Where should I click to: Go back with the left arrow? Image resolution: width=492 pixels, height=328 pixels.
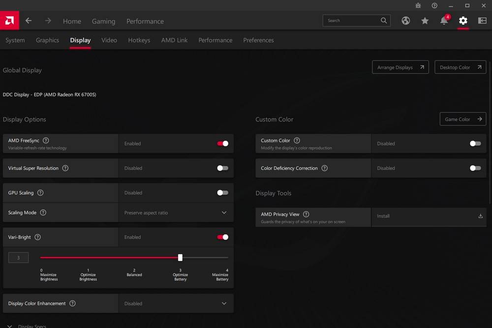click(x=29, y=21)
